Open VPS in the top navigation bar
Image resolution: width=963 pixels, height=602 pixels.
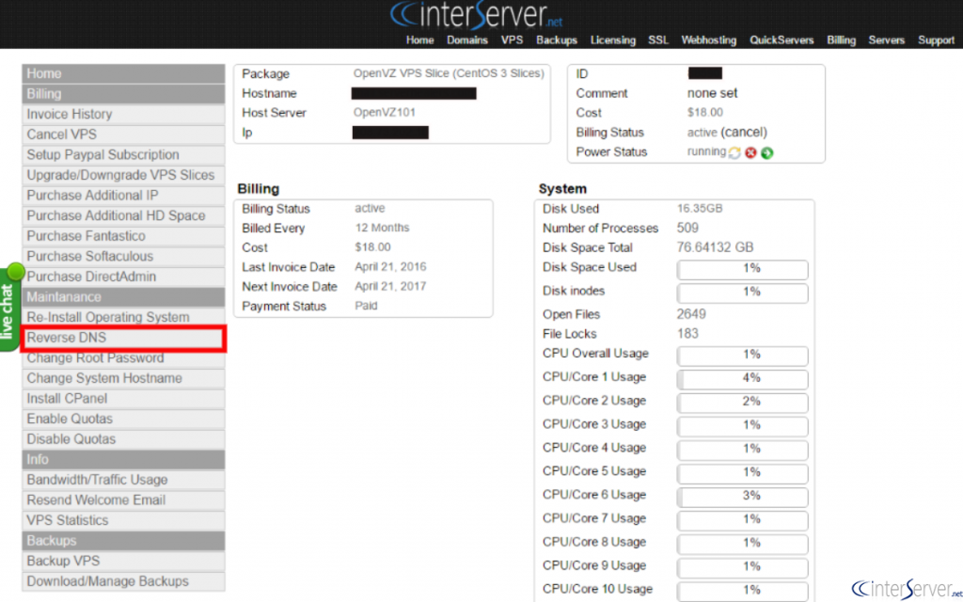tap(512, 40)
